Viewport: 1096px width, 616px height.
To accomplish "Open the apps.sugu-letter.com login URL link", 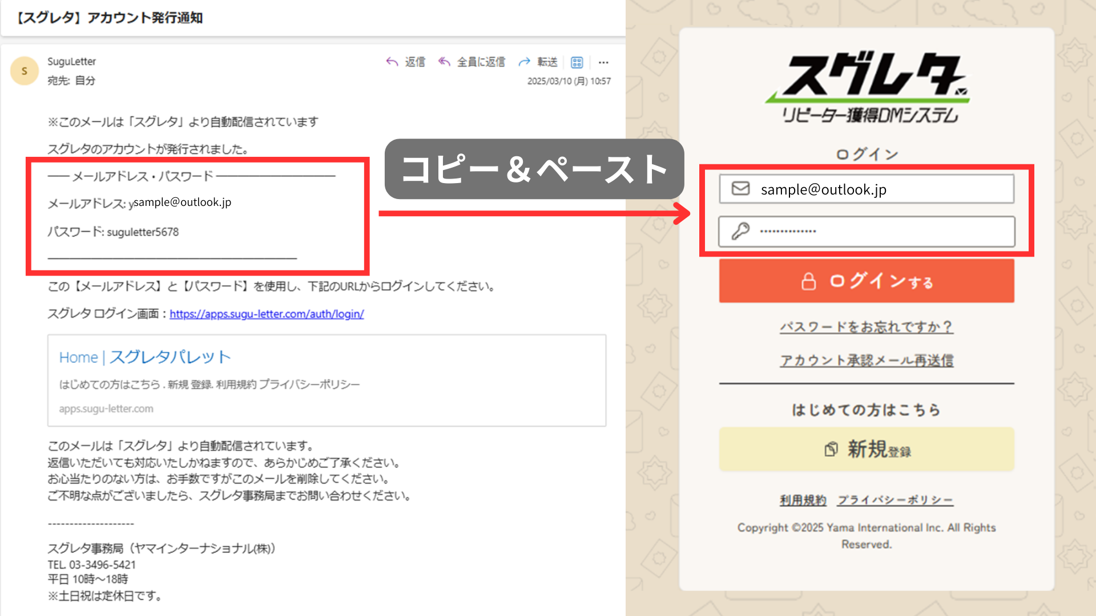I will (267, 314).
